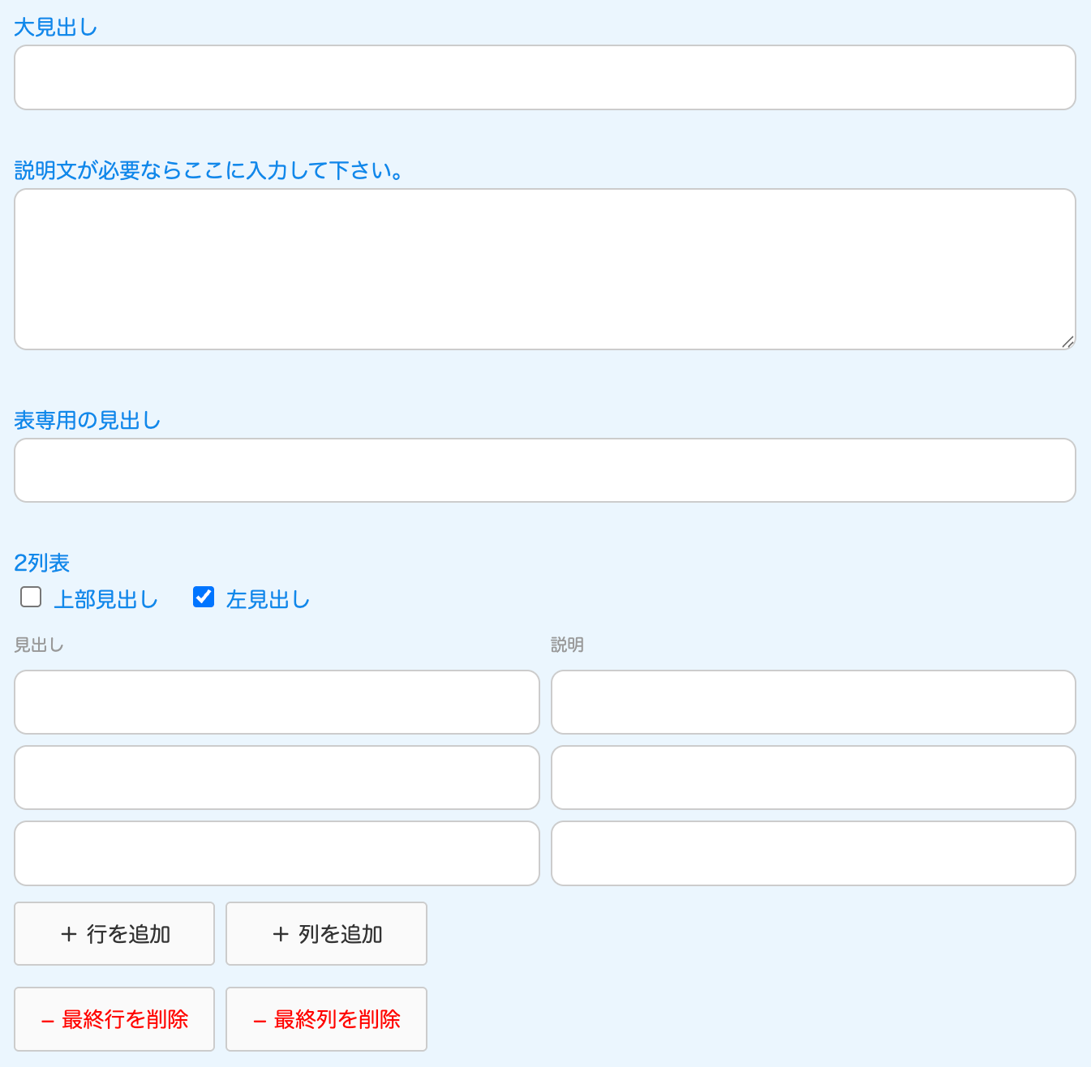Delete last row via 最終行を削除
Image resolution: width=1091 pixels, height=1067 pixels.
(114, 1019)
